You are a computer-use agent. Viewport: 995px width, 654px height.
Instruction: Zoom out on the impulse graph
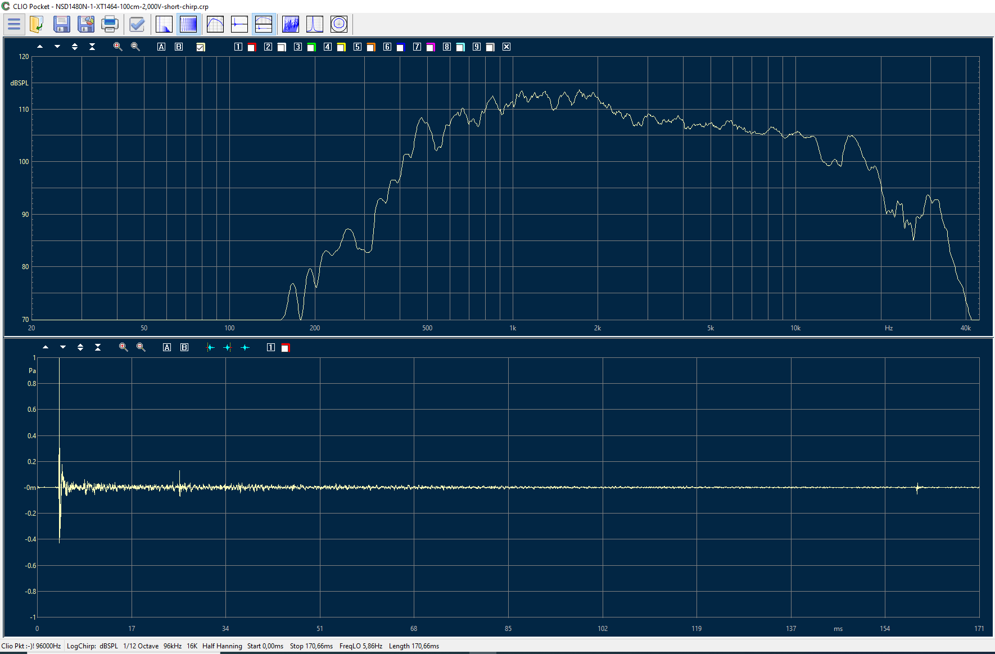pos(141,347)
